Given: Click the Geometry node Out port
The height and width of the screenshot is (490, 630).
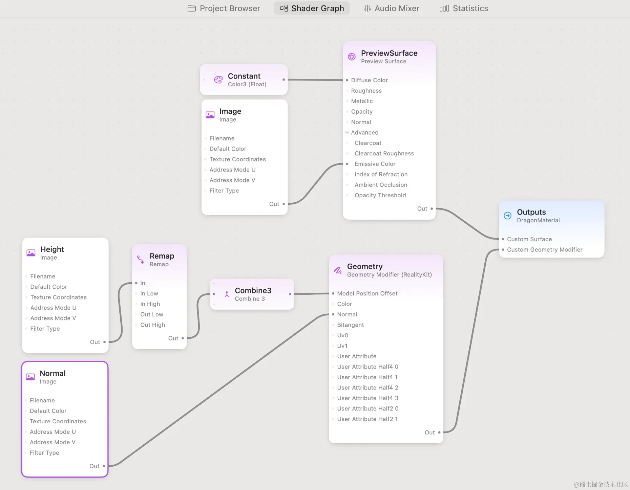Looking at the screenshot, I should 439,432.
